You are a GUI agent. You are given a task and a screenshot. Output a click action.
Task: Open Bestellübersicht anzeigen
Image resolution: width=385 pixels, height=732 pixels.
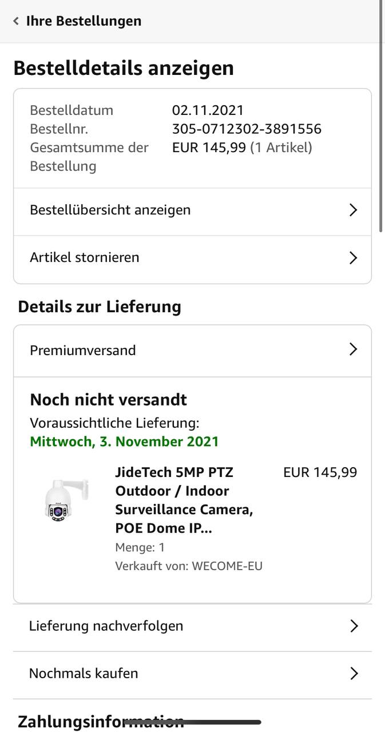[110, 210]
